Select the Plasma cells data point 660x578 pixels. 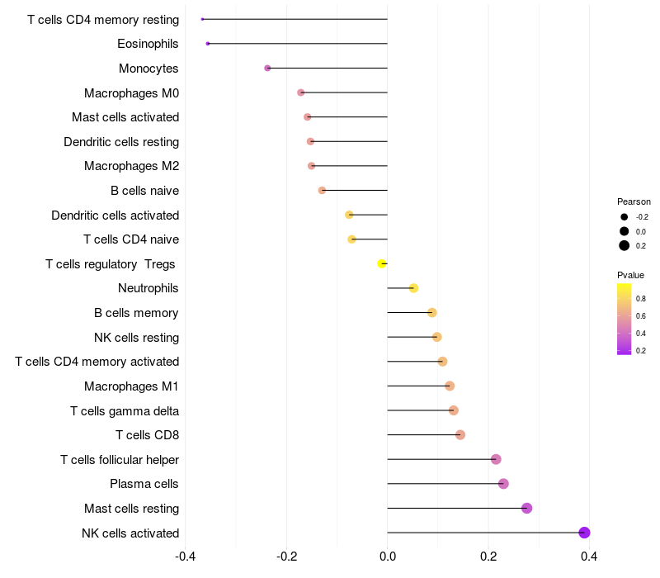coord(504,484)
